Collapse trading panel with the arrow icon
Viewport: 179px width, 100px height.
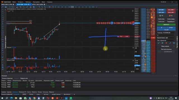tap(177, 10)
